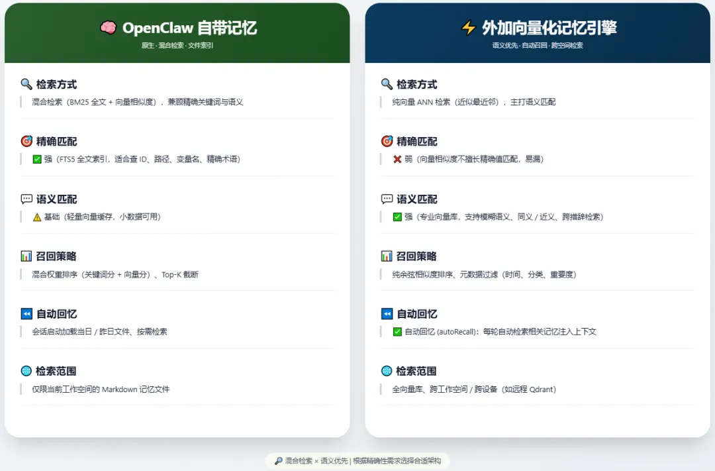This screenshot has height=471, width=715.
Task: Click the OpenClaw 自带记忆 card title
Action: coord(190,28)
